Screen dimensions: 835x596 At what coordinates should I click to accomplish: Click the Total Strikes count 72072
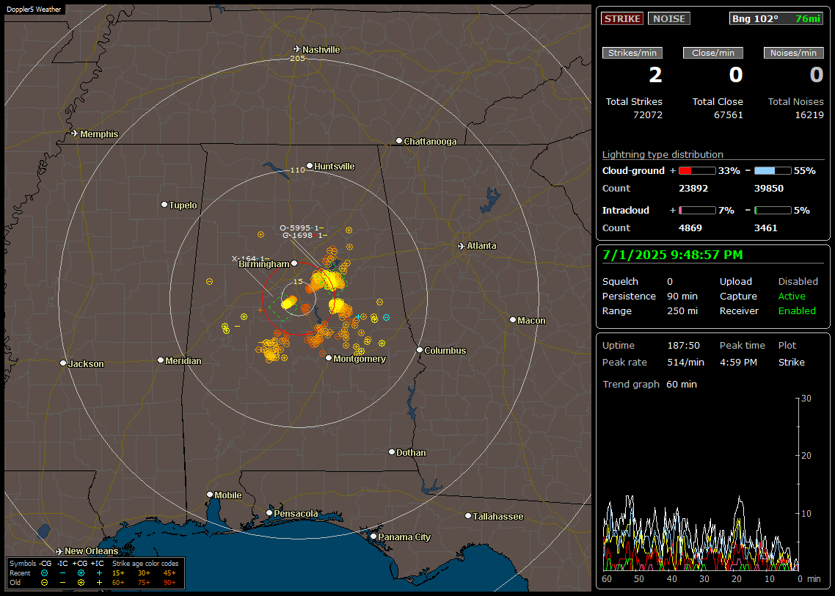pyautogui.click(x=648, y=115)
